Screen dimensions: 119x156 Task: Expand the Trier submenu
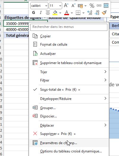coord(69,72)
